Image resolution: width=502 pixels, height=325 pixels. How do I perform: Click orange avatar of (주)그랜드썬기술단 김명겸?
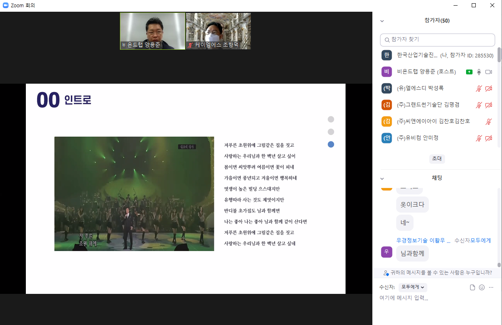386,105
